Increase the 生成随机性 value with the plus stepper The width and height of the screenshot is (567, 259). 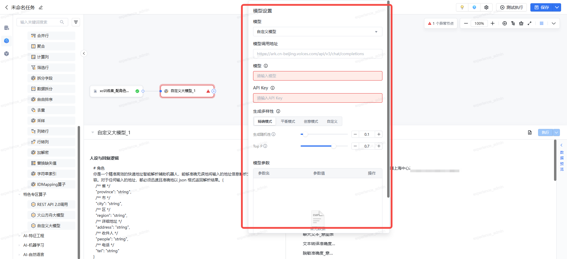coord(379,134)
